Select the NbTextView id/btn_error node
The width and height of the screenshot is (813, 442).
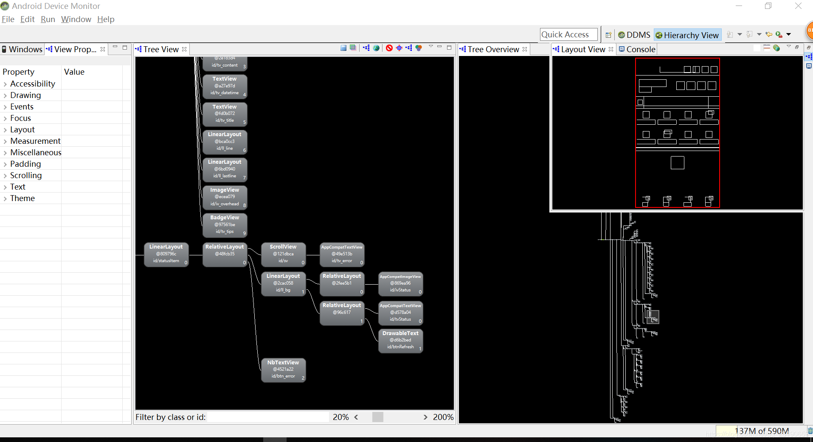click(283, 369)
